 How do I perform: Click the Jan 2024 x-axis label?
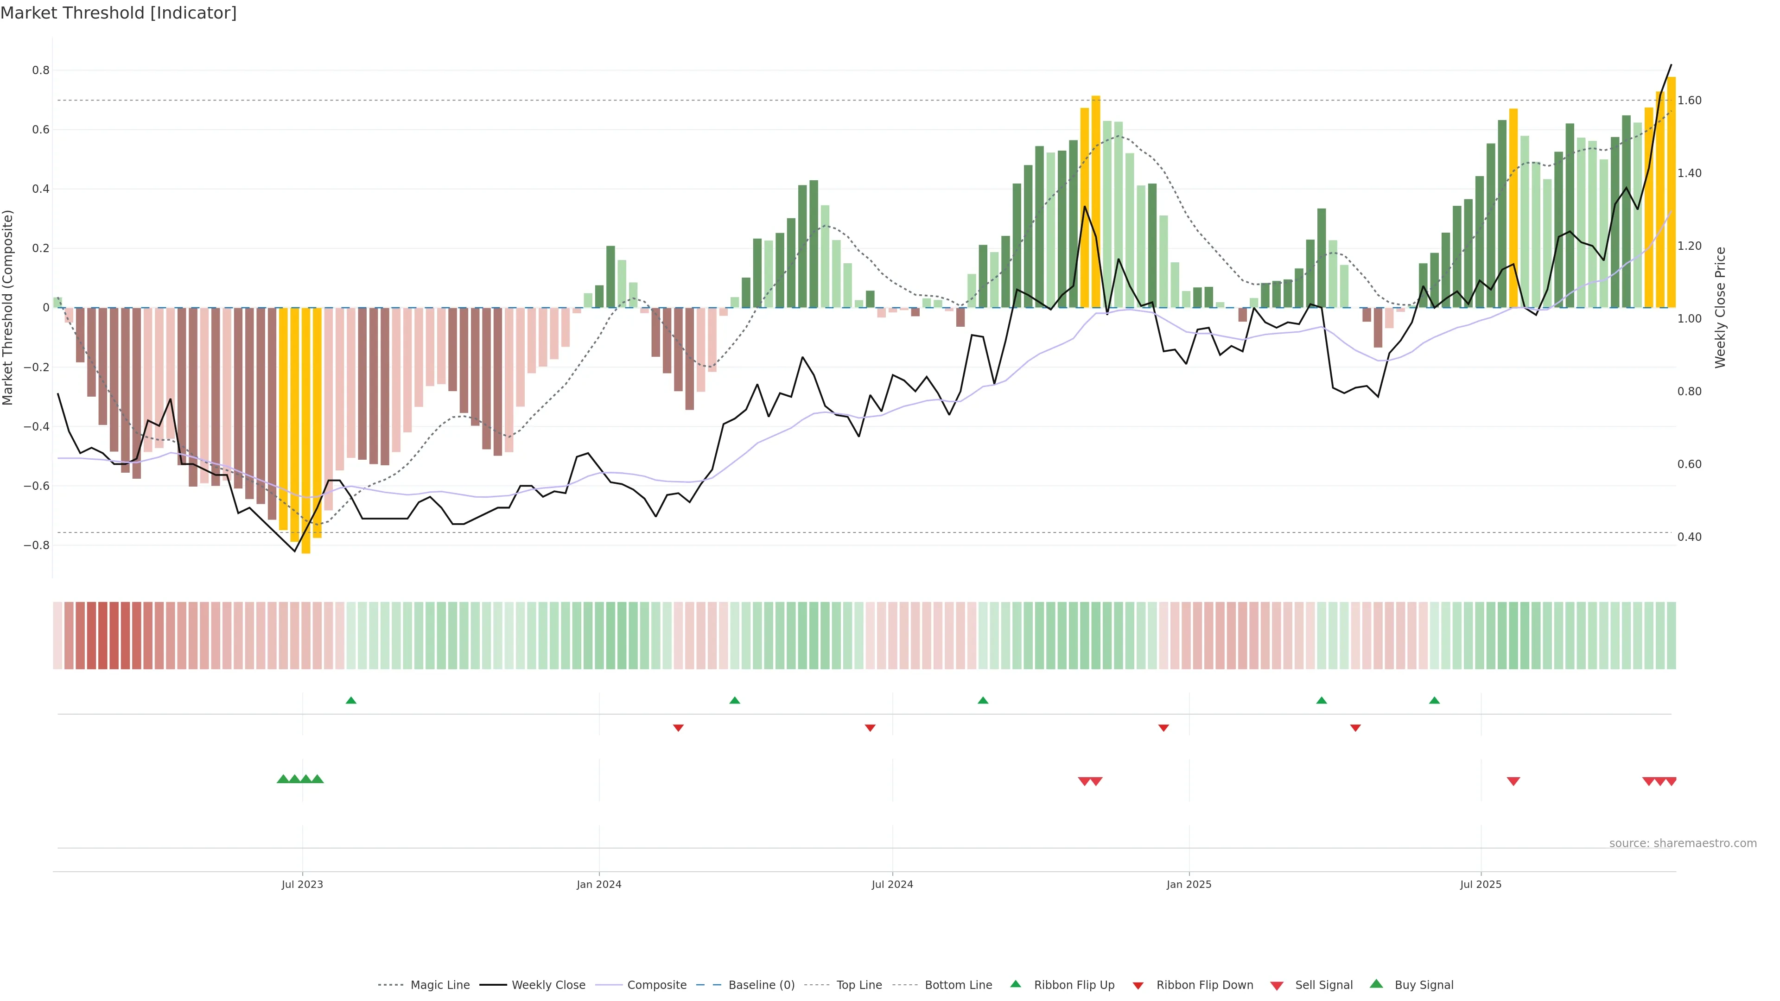599,884
